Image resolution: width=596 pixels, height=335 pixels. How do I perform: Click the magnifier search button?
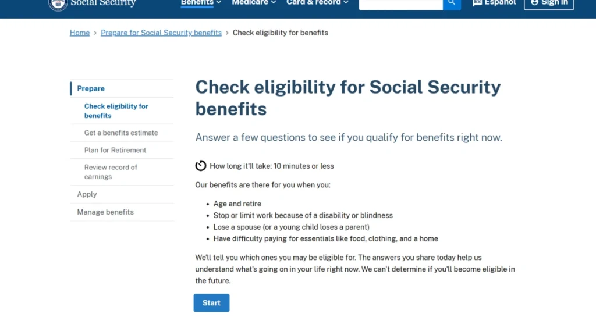pyautogui.click(x=452, y=3)
